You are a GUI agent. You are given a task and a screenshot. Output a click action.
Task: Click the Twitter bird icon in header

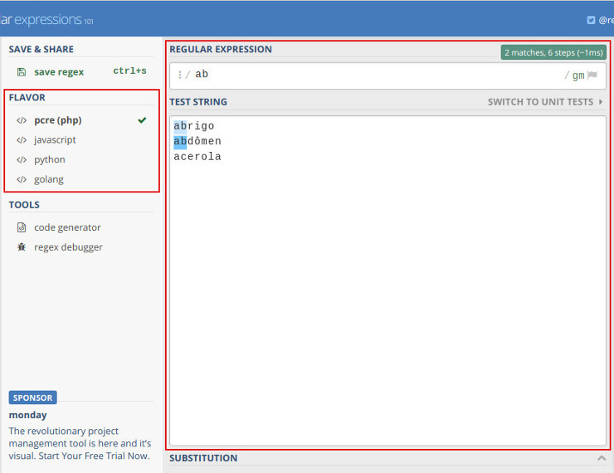tap(591, 20)
